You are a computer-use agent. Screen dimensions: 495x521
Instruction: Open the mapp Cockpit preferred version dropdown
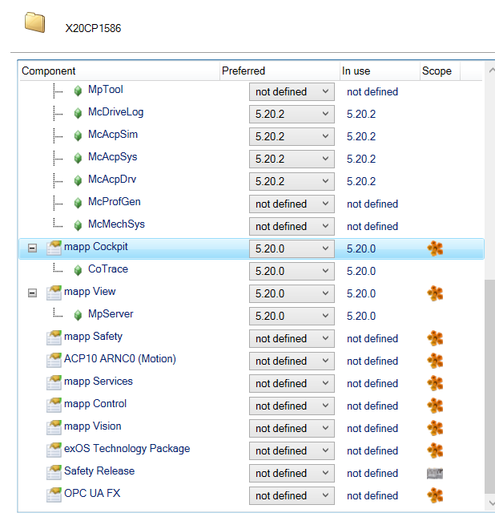click(x=292, y=248)
